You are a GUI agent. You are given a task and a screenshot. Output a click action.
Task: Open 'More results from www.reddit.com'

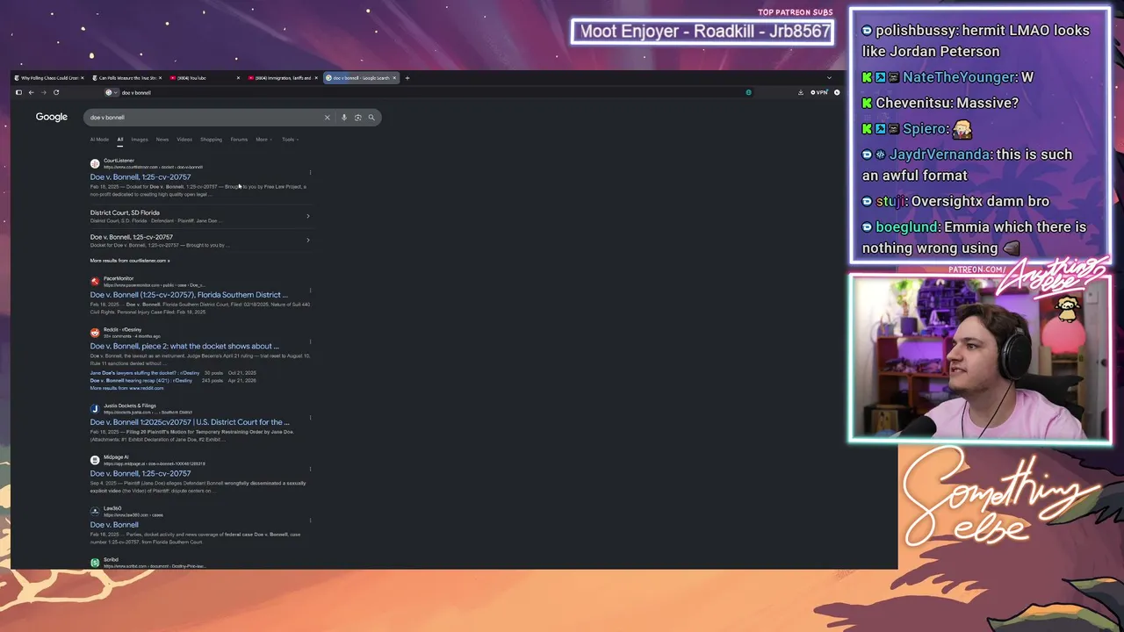(x=126, y=388)
